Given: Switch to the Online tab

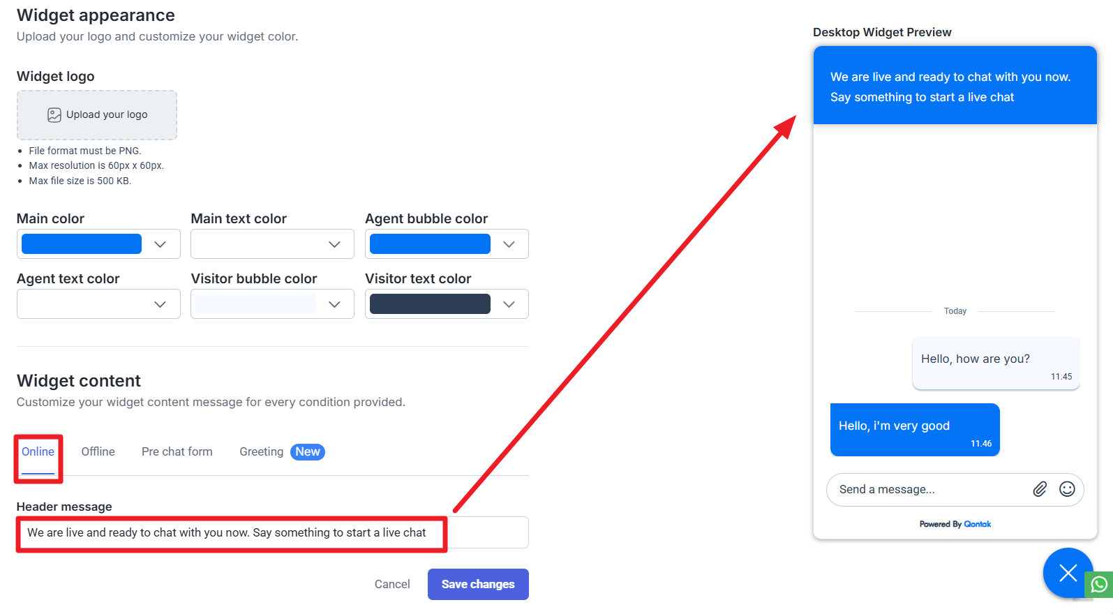Looking at the screenshot, I should click(38, 451).
